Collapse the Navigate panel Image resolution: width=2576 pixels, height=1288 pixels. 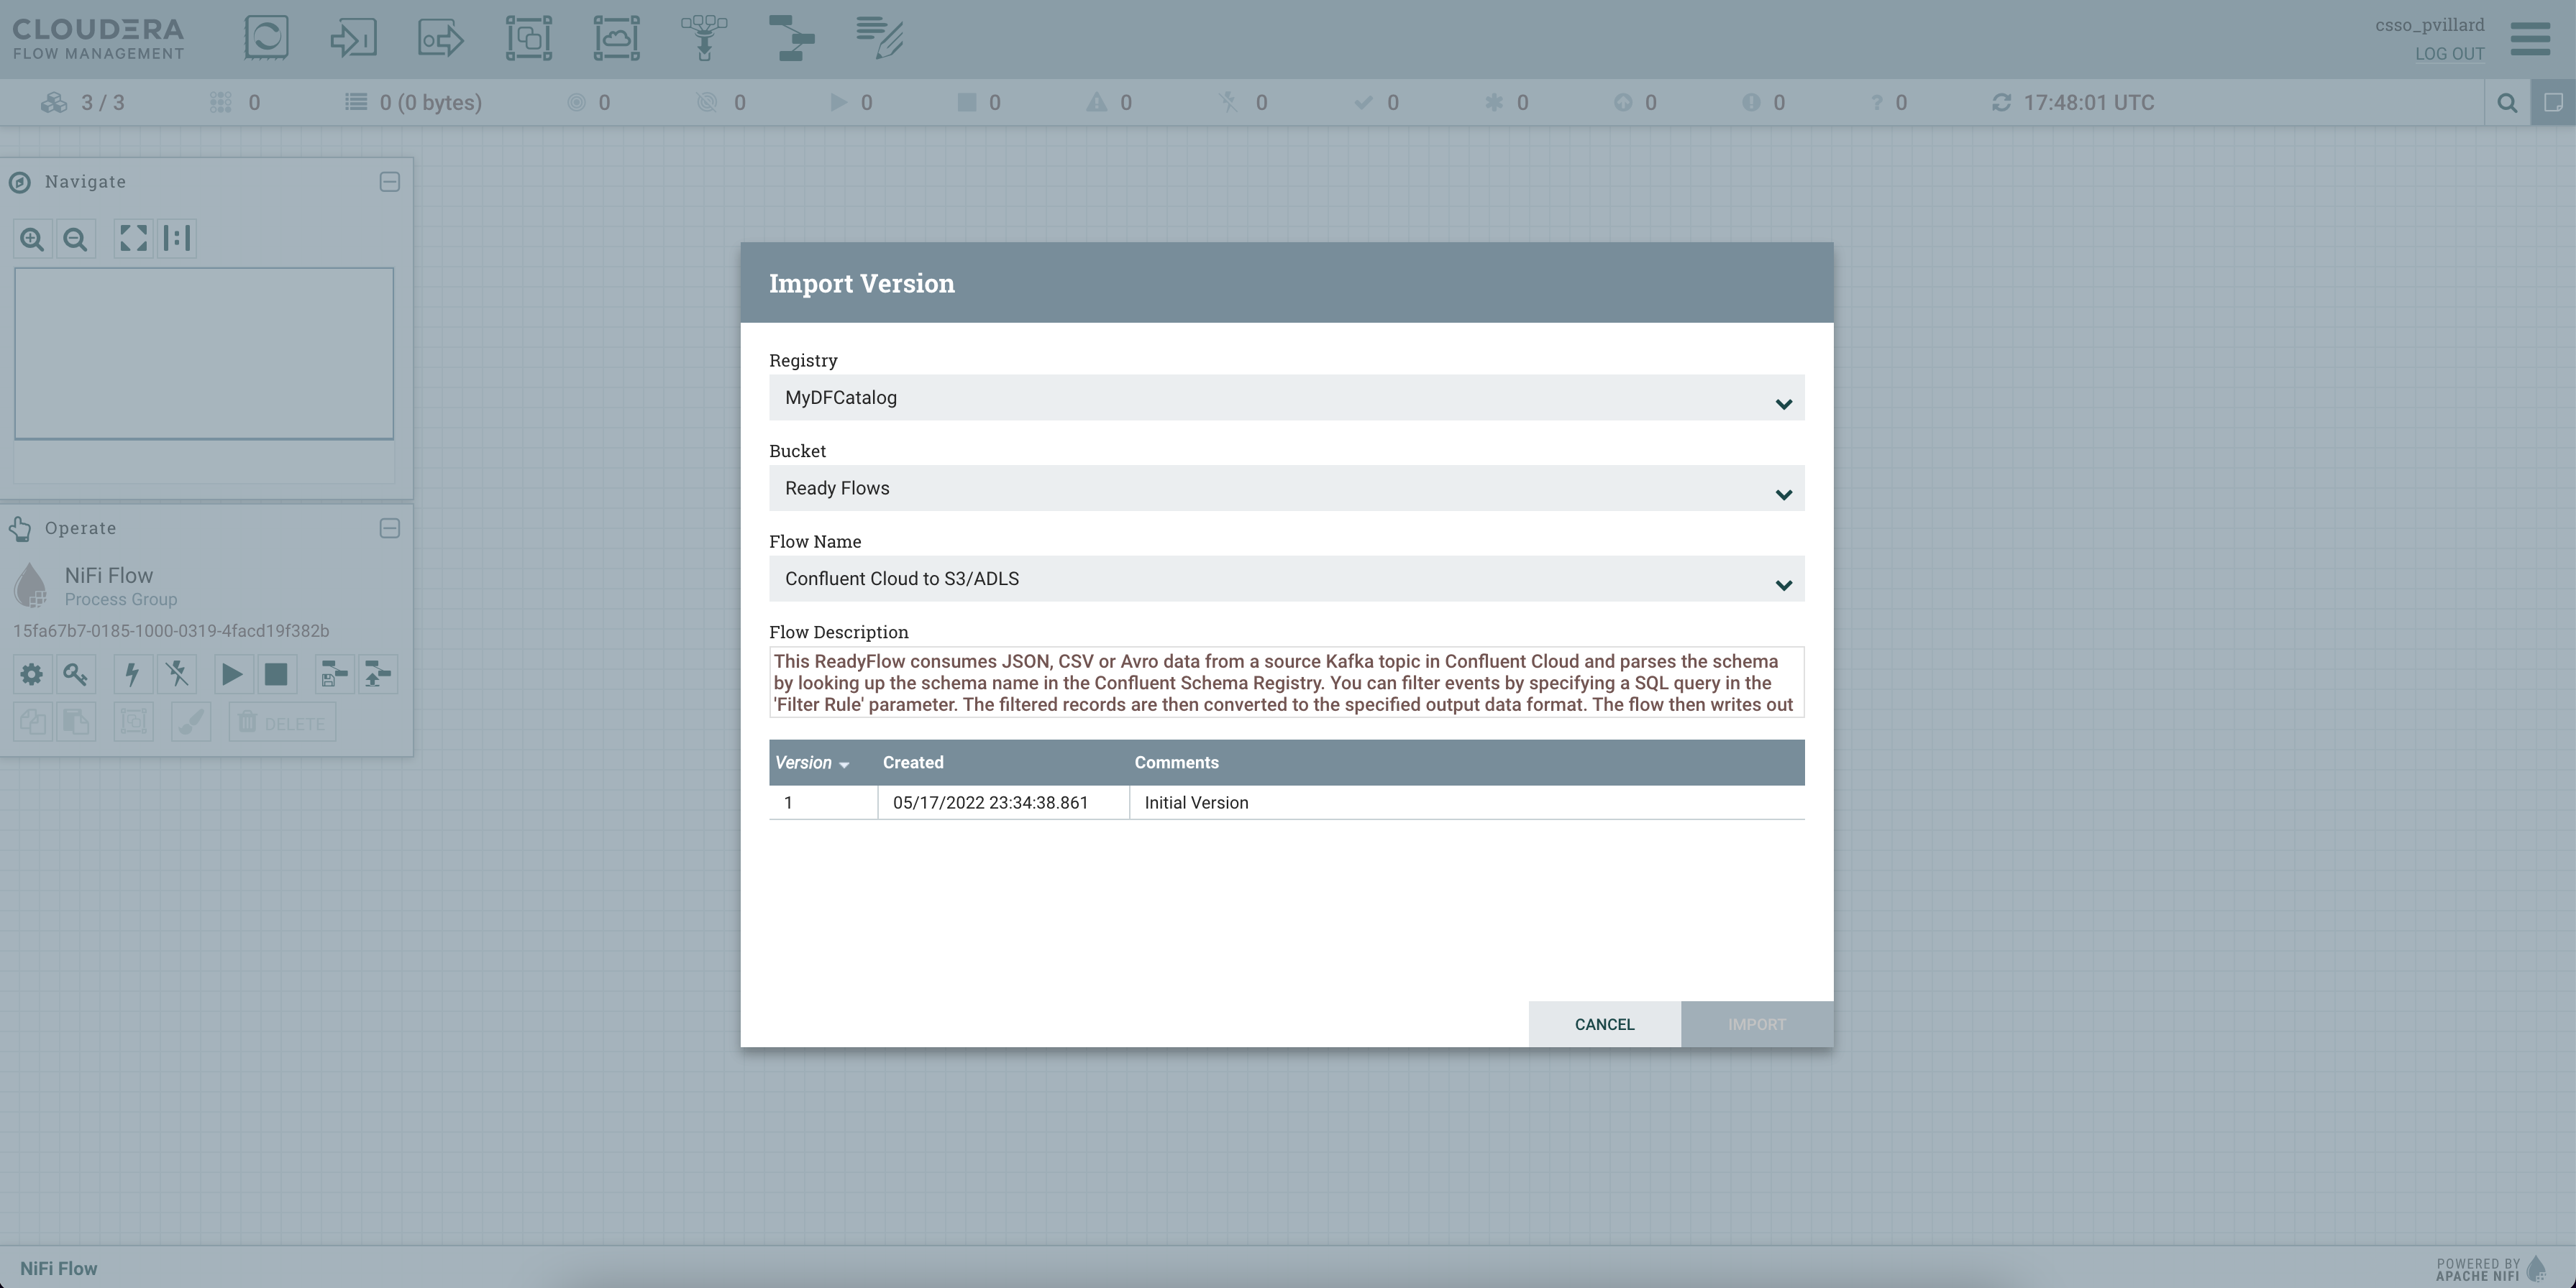[x=390, y=182]
